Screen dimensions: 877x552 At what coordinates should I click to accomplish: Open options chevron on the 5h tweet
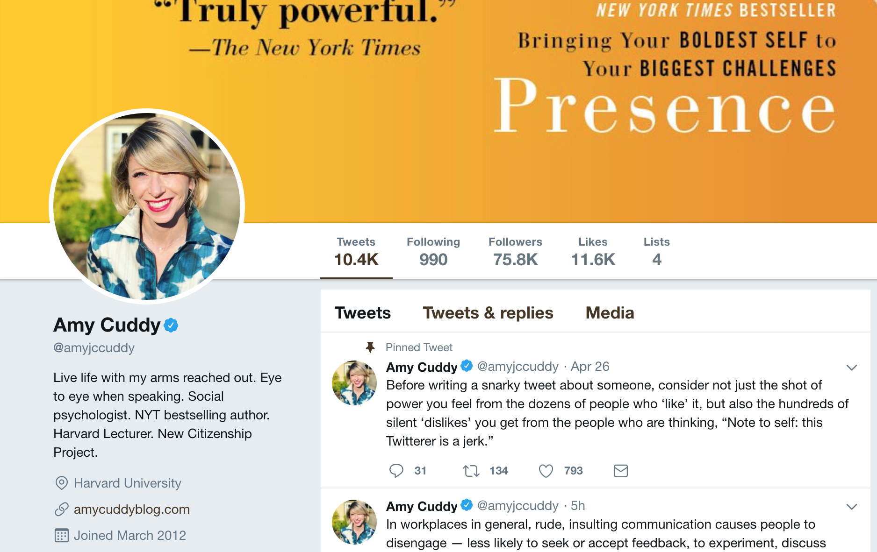(851, 507)
